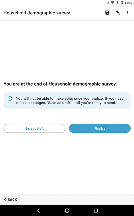
Task: Choose the Save as draft button
Action: coord(34,128)
